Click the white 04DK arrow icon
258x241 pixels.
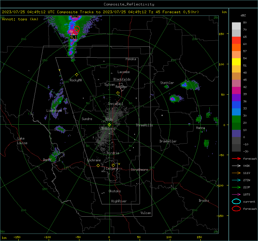[236, 166]
